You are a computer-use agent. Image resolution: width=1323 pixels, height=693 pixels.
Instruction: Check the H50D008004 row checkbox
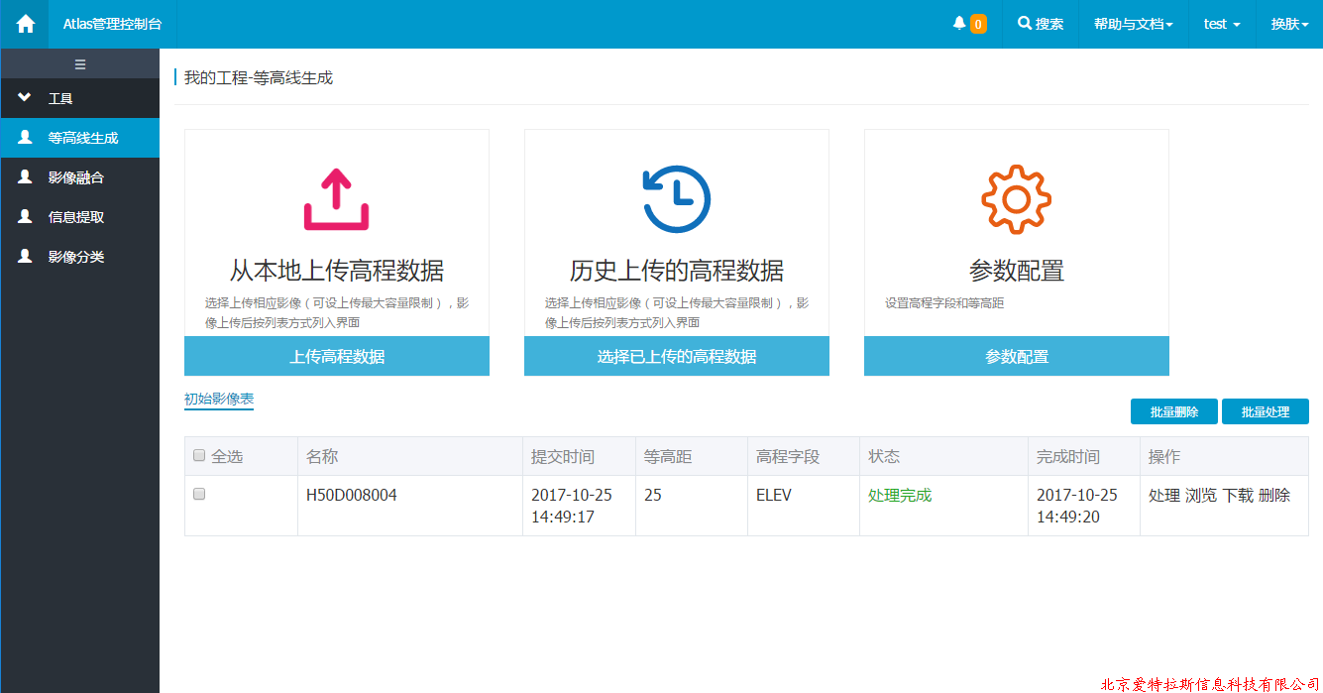(199, 494)
